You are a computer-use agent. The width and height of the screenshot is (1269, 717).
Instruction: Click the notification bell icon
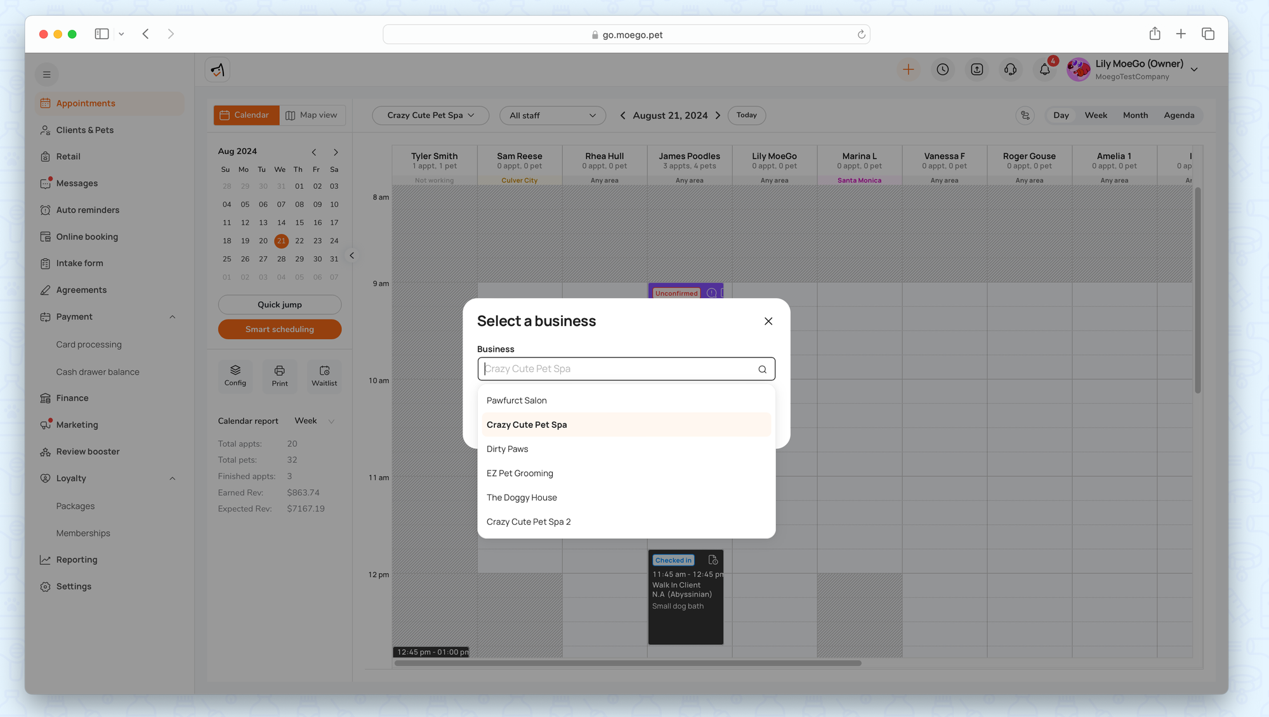(1044, 70)
